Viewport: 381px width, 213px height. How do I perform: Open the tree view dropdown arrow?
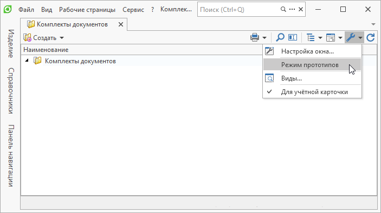(x=320, y=38)
